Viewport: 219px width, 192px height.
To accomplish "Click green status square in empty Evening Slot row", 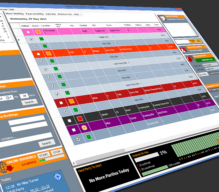I will click(x=89, y=137).
